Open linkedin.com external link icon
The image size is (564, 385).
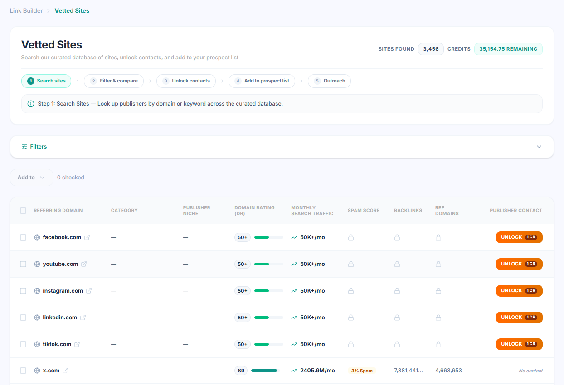pos(83,318)
